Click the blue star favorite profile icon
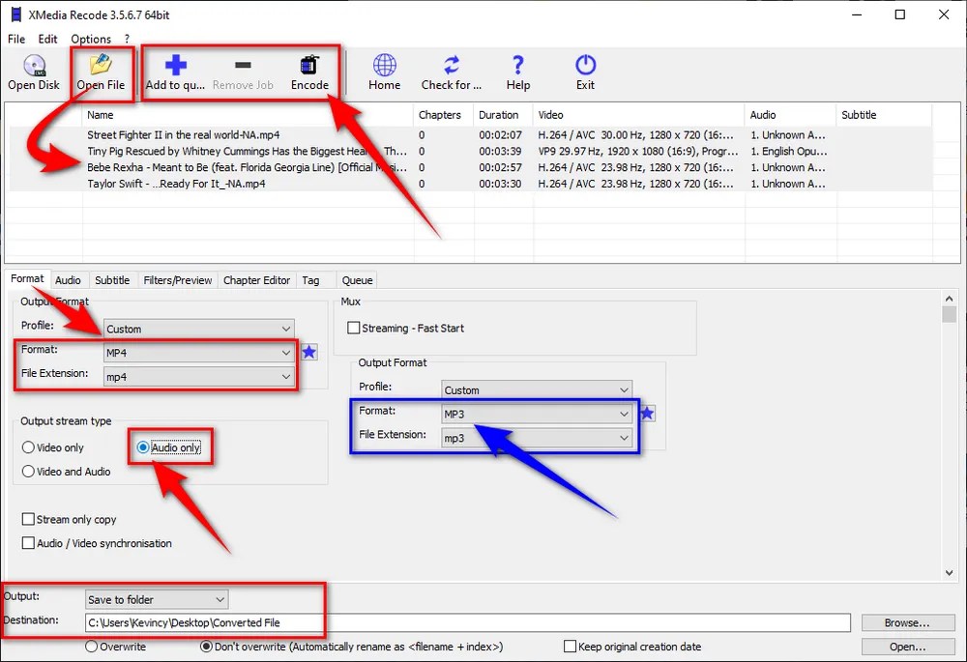 tap(647, 413)
